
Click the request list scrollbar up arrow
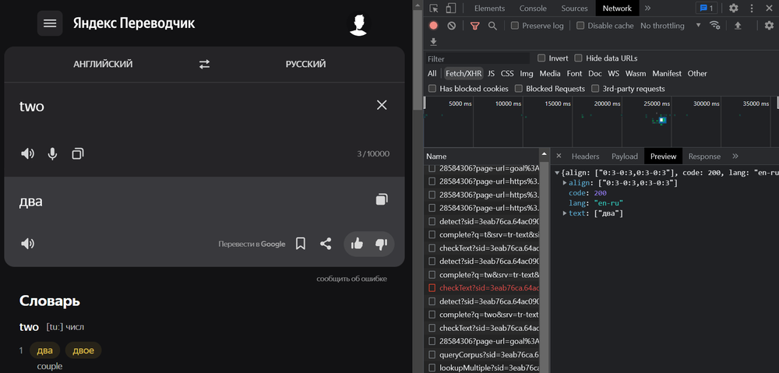pyautogui.click(x=544, y=153)
